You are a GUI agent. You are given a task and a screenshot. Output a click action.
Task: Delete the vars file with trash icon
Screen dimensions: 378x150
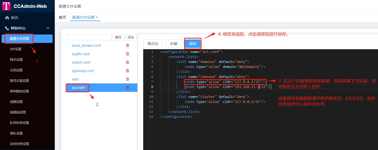point(128,79)
